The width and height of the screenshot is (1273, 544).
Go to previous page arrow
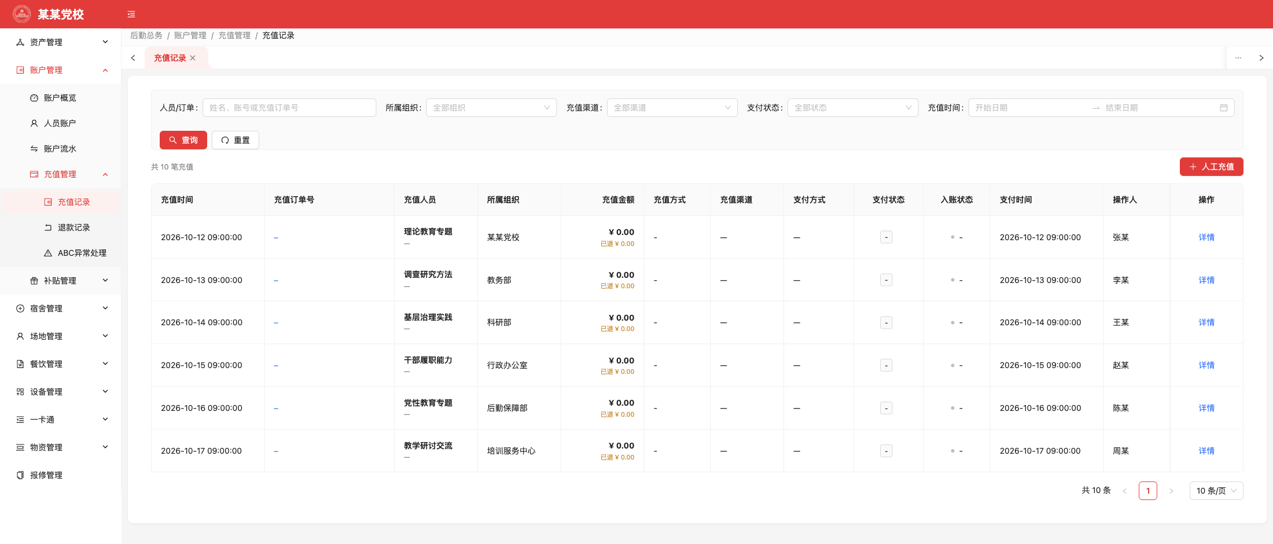(x=1125, y=491)
